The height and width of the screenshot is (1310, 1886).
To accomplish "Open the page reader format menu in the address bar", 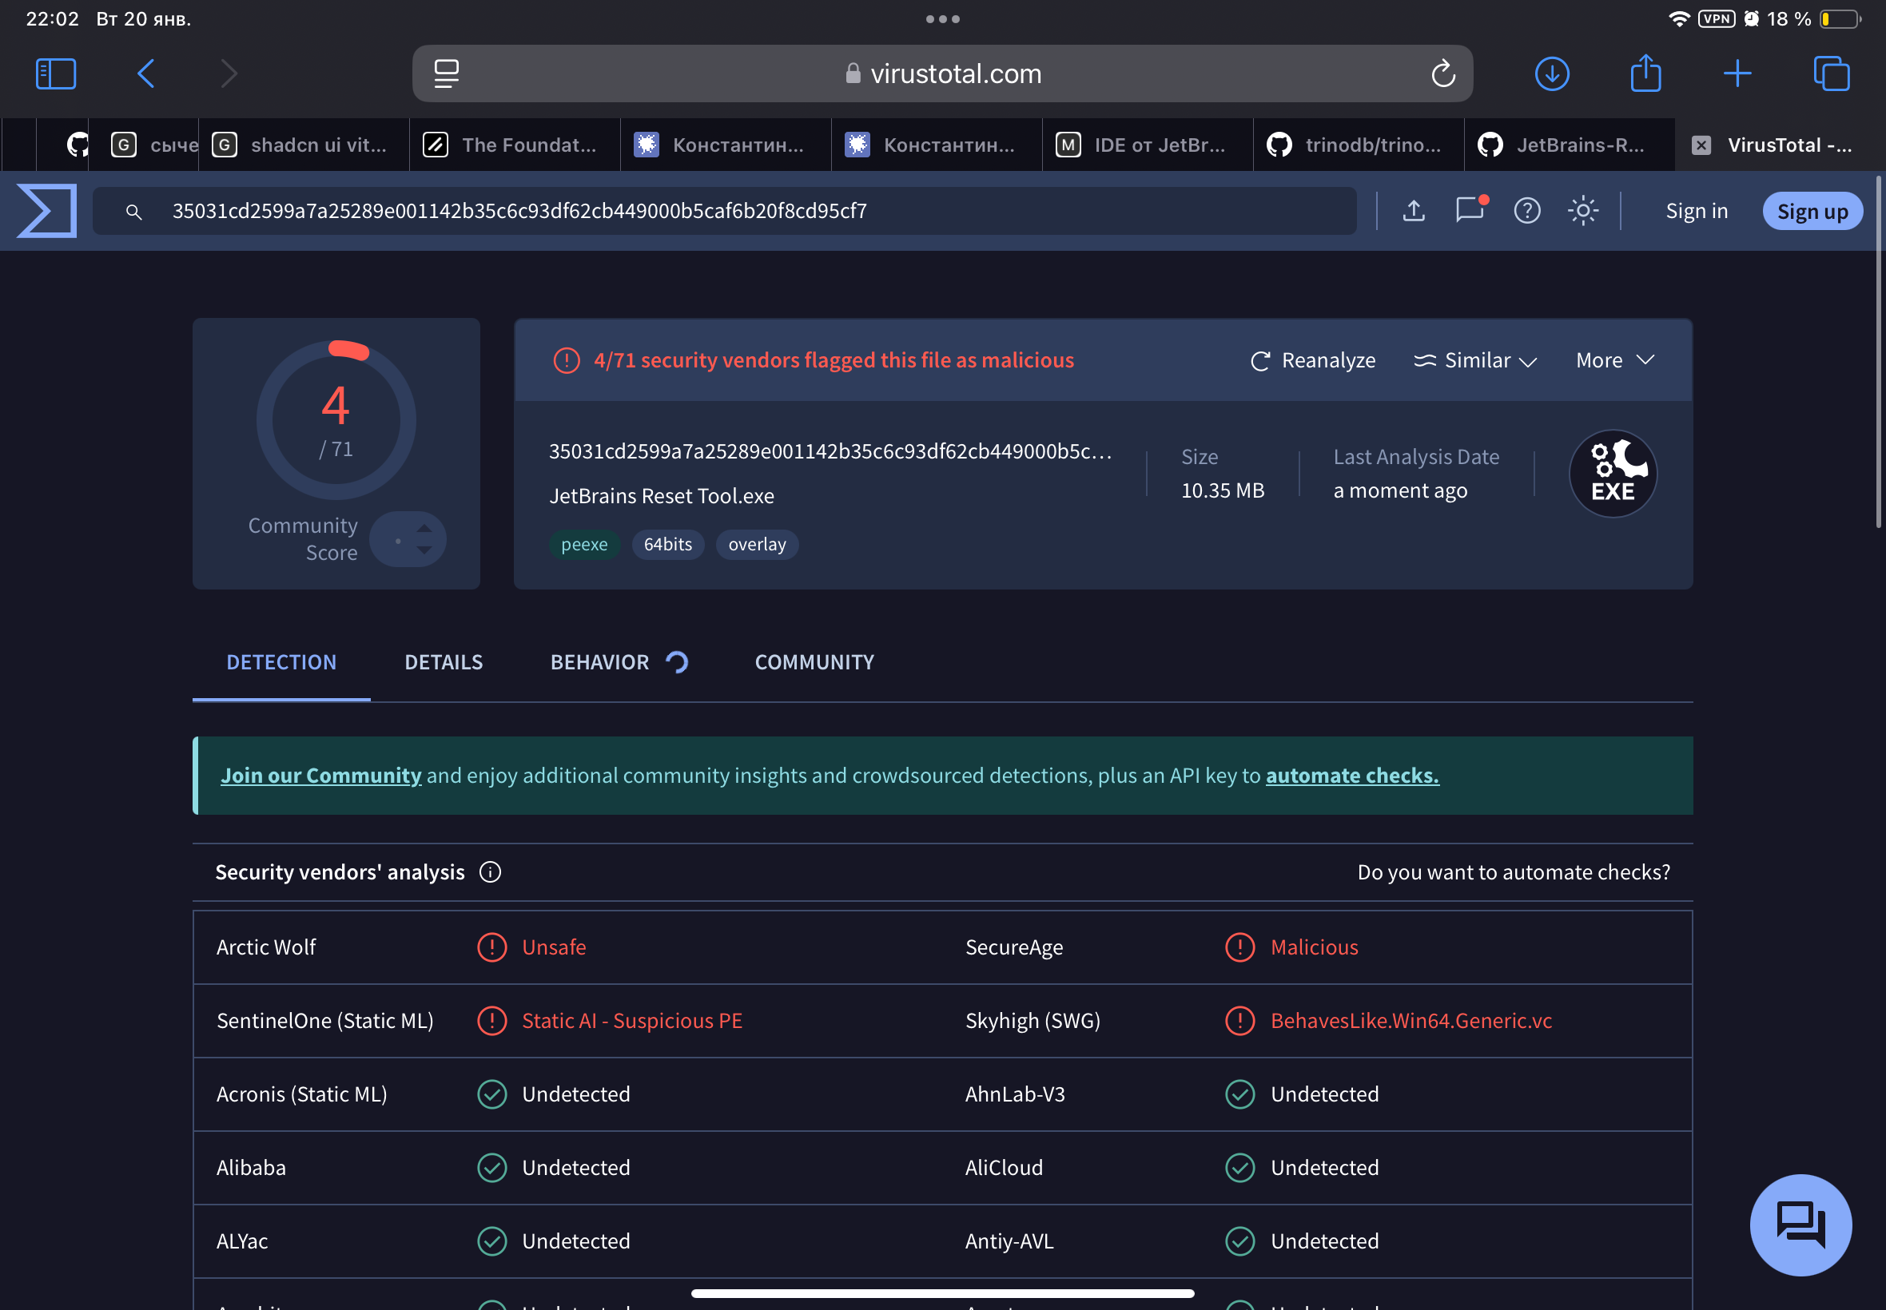I will 447,73.
